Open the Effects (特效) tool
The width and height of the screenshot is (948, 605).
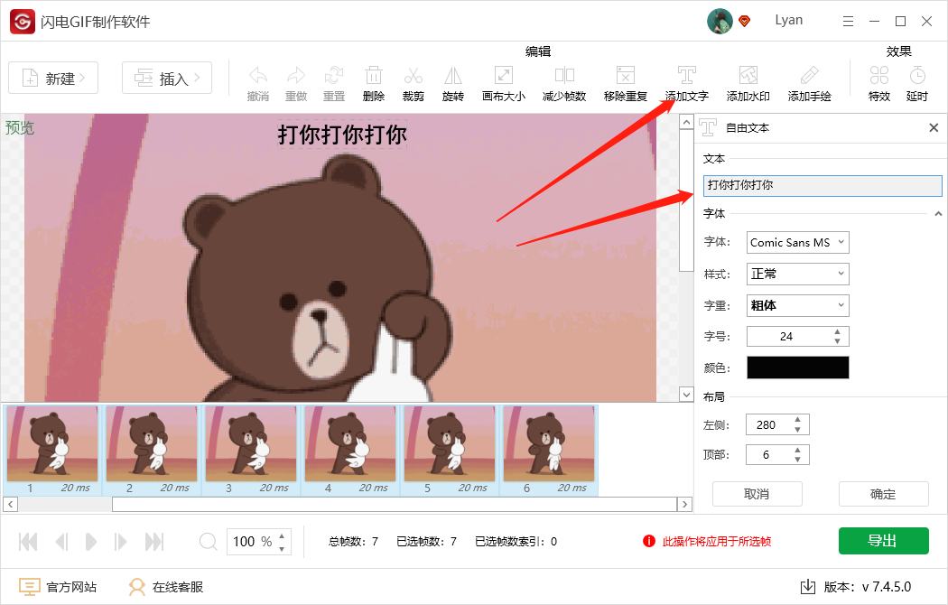pyautogui.click(x=879, y=76)
